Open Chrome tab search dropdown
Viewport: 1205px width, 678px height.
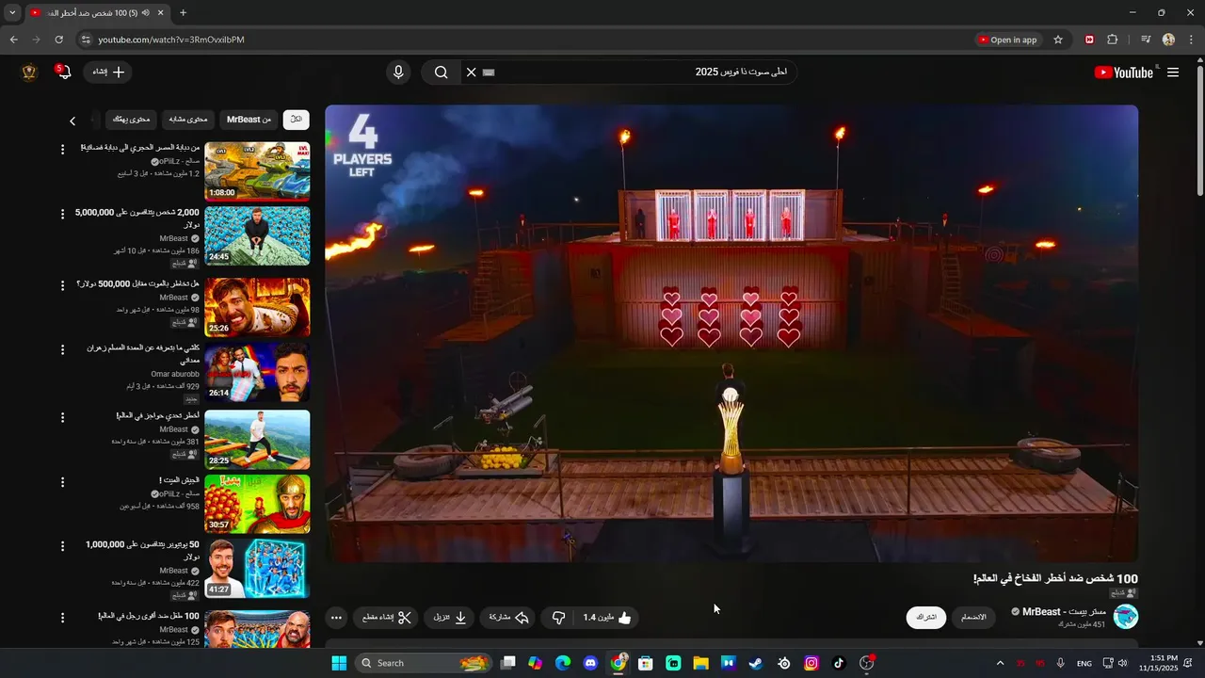tap(11, 13)
